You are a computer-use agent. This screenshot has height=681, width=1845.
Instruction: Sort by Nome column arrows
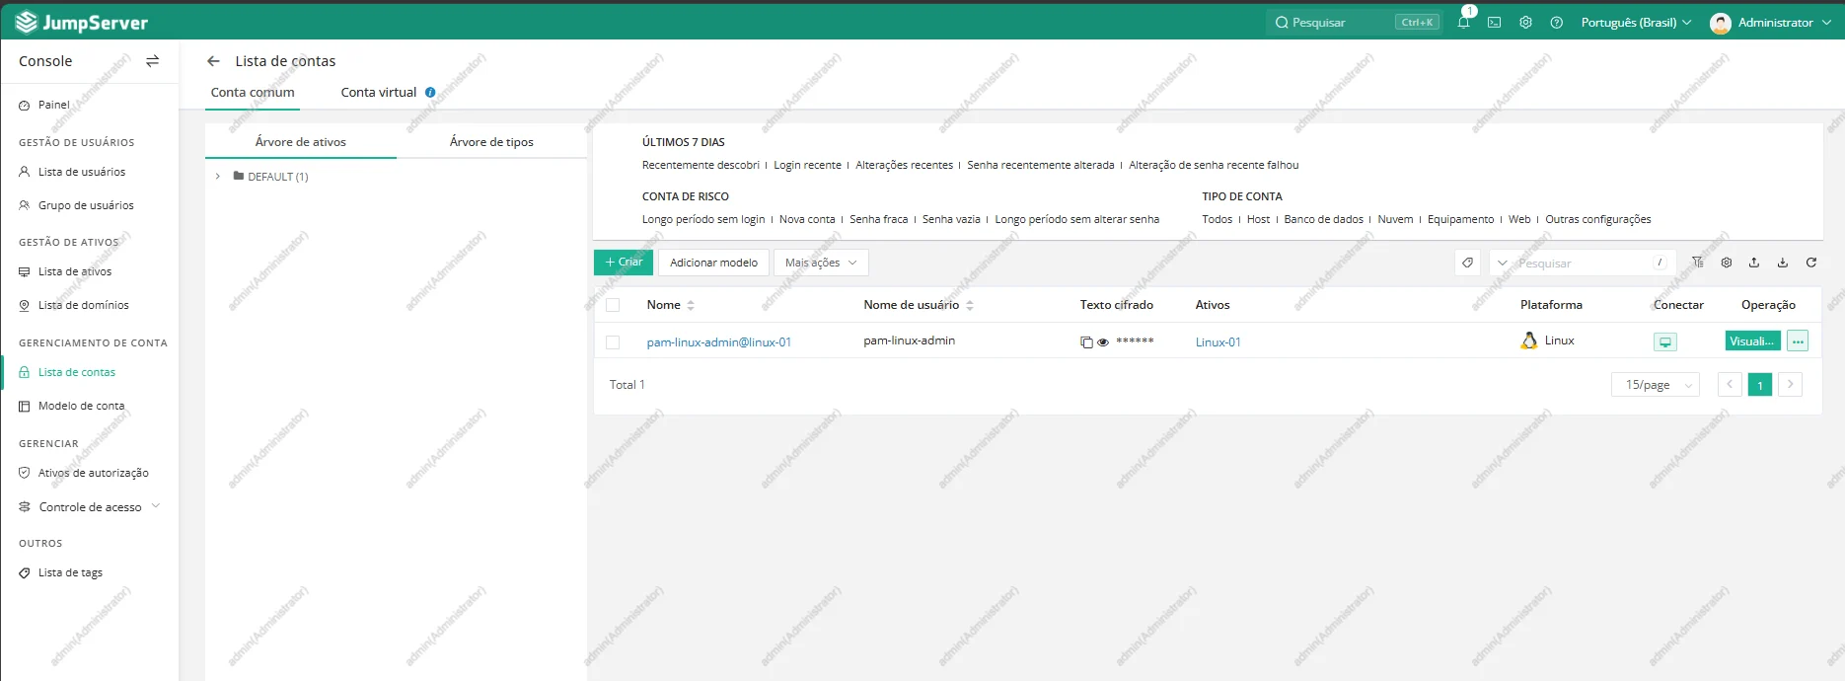point(691,306)
